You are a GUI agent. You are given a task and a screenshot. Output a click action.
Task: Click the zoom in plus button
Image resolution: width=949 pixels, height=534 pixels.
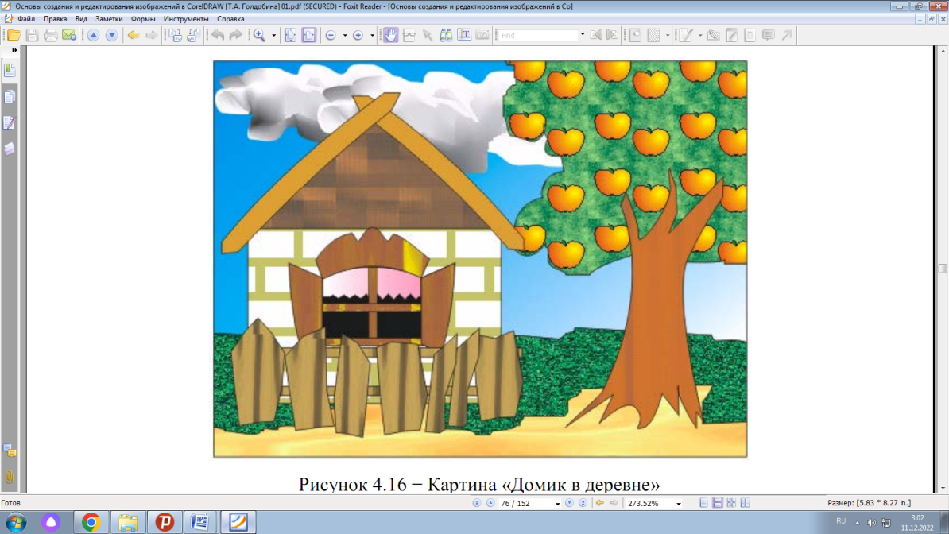(358, 35)
